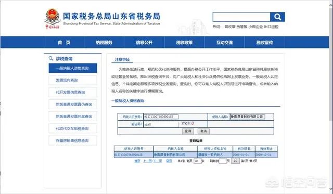This screenshot has height=194, width=333.
Task: Click the 首页 pagination link
Action: (x=137, y=161)
